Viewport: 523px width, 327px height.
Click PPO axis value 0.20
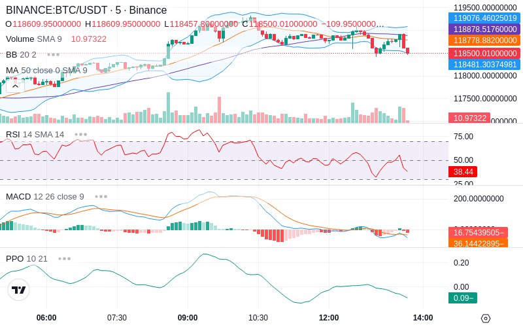point(462,263)
